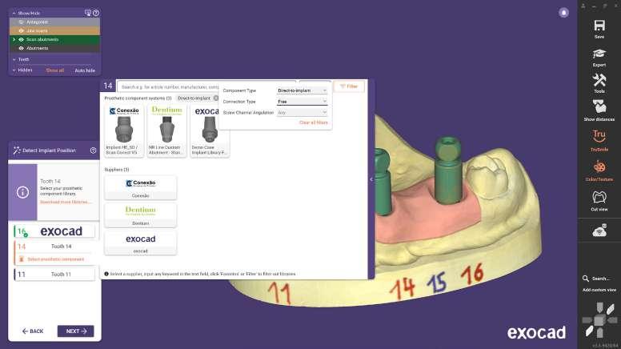Screen dimensions: 621x349
Task: Select exocad Demo Case Implant Library card
Action: pos(210,130)
